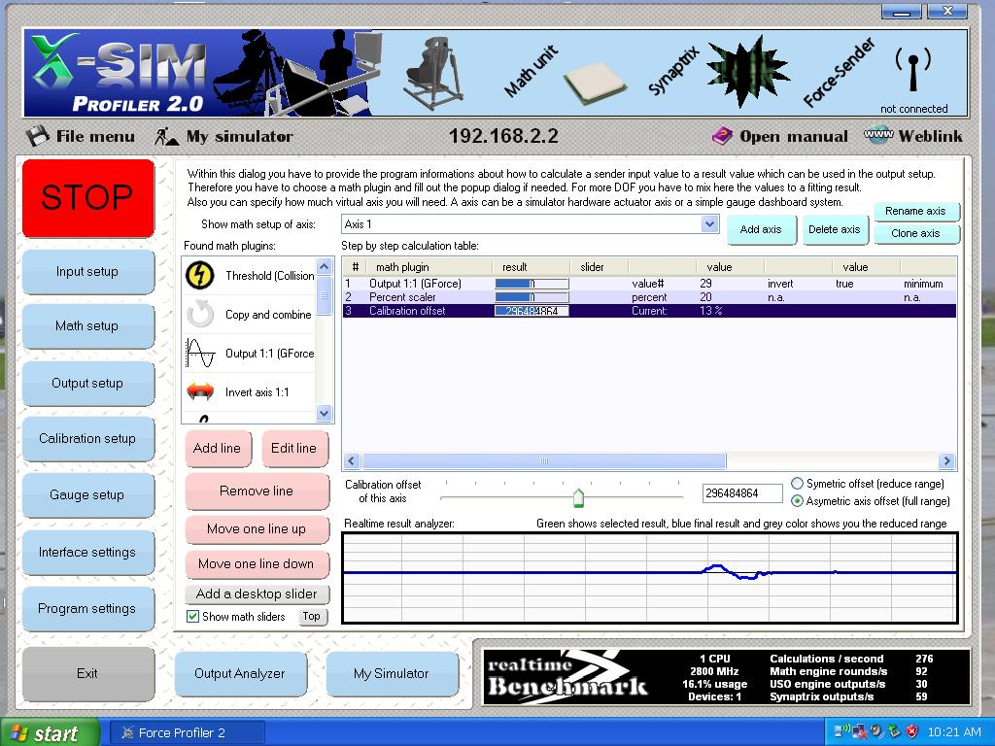Open the Input setup section
995x746 pixels.
pos(87,272)
